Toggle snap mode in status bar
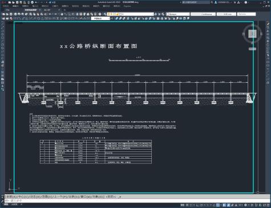The height and width of the screenshot is (208, 271). [191, 205]
